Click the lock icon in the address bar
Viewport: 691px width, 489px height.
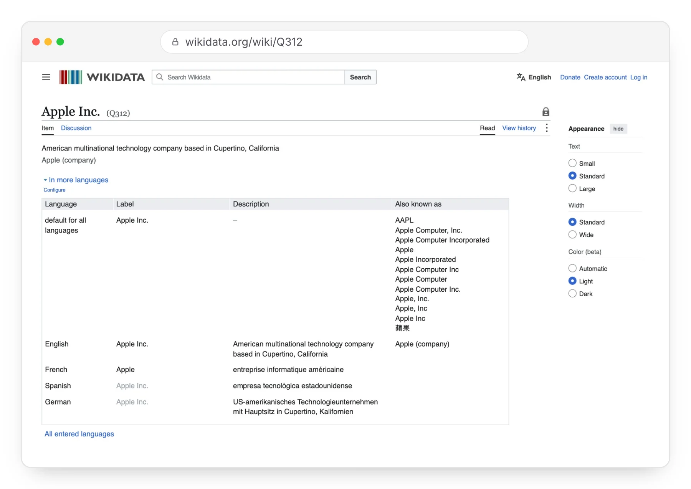175,42
